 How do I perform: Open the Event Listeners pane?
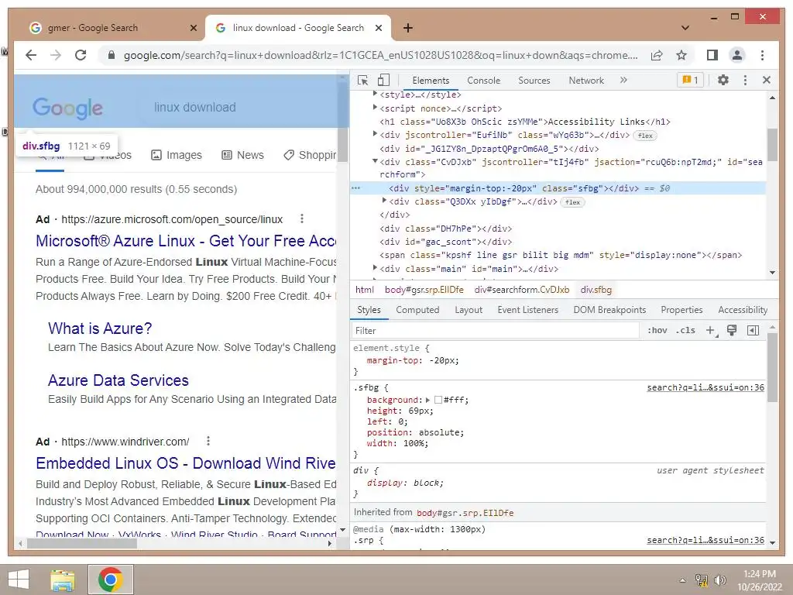[x=527, y=310]
